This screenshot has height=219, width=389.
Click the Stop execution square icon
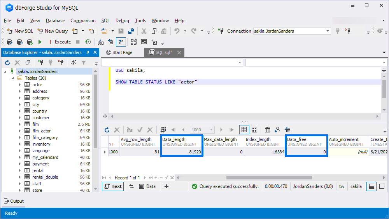coord(78,42)
